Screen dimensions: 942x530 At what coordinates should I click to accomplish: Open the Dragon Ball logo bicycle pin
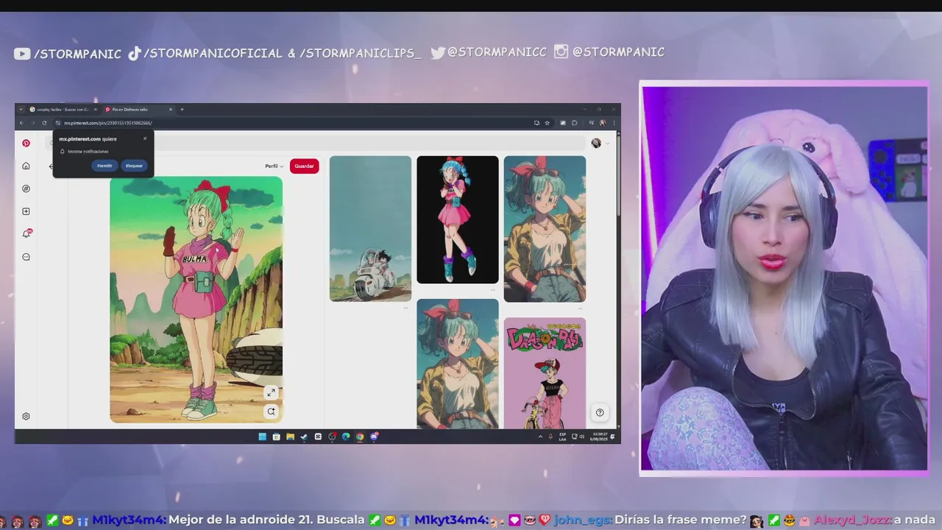click(545, 373)
